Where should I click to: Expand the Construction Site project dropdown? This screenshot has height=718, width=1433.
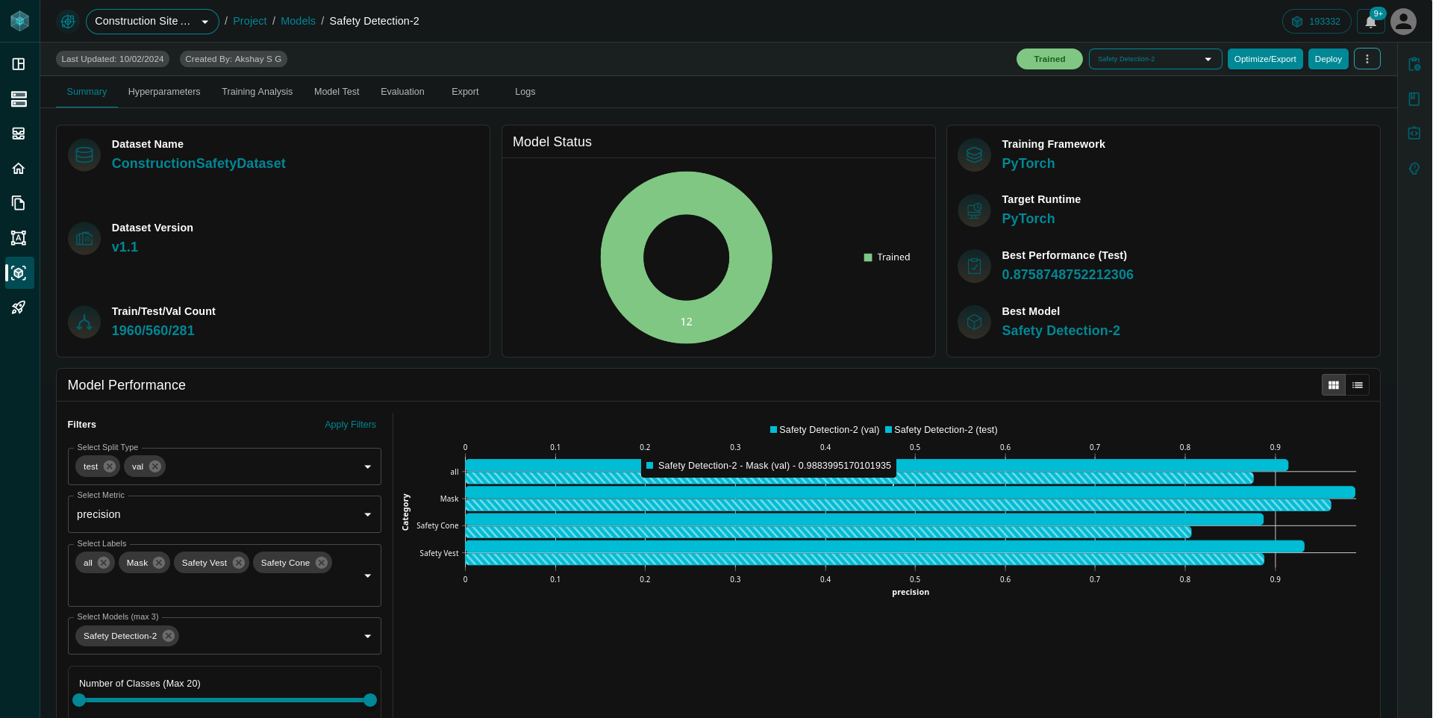152,22
